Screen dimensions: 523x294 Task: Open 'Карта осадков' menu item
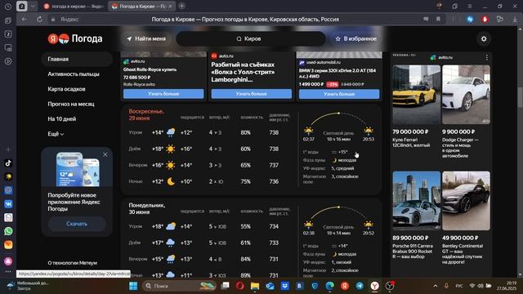pos(66,89)
